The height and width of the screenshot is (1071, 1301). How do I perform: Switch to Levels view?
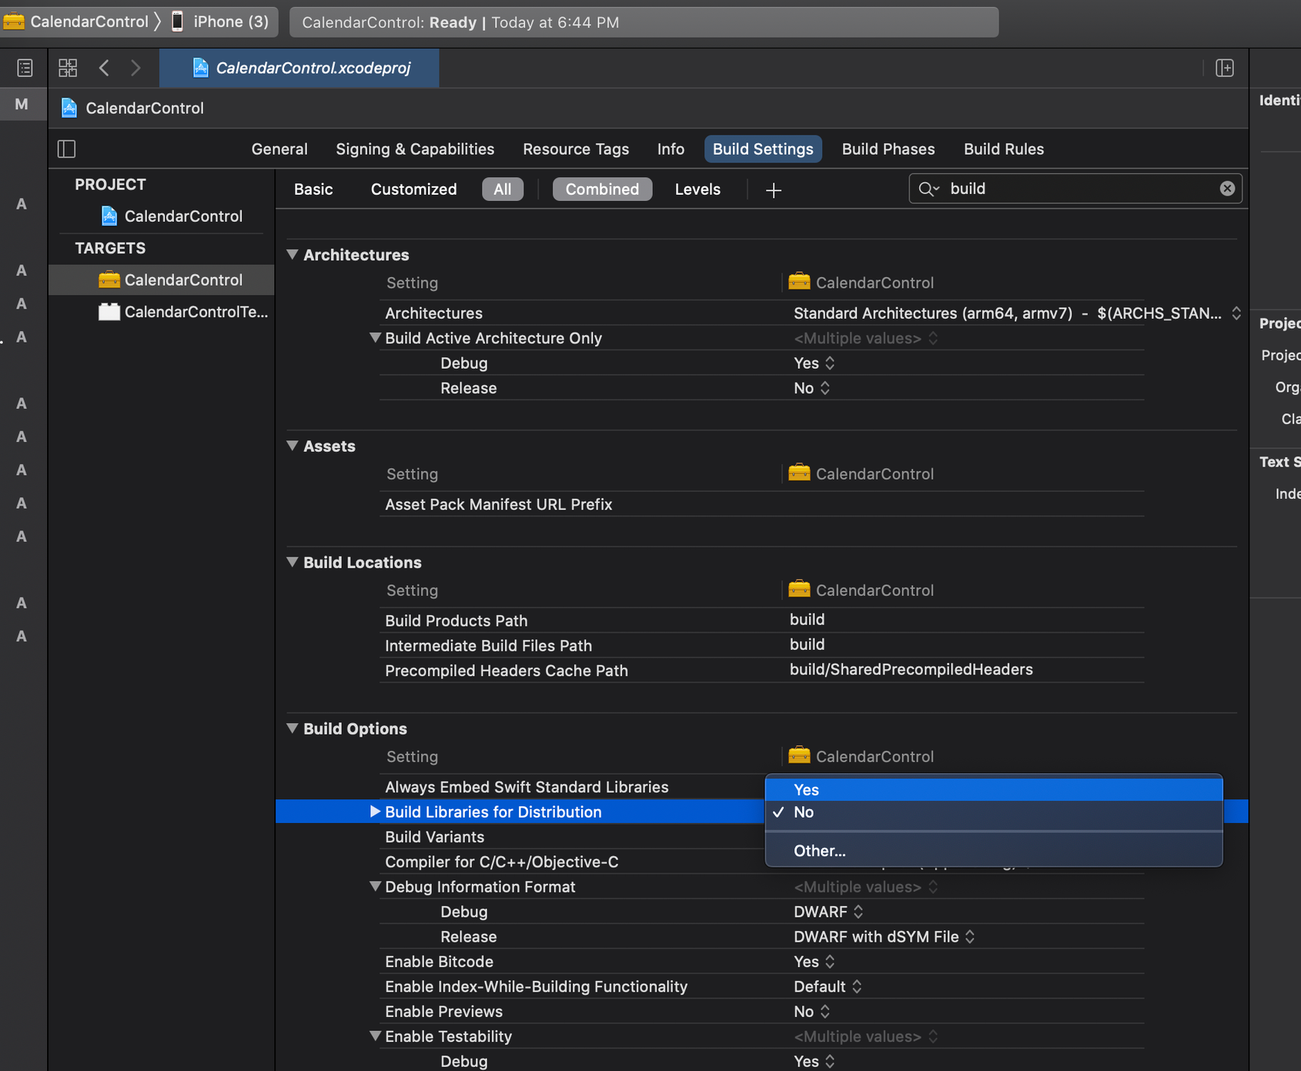pyautogui.click(x=697, y=189)
